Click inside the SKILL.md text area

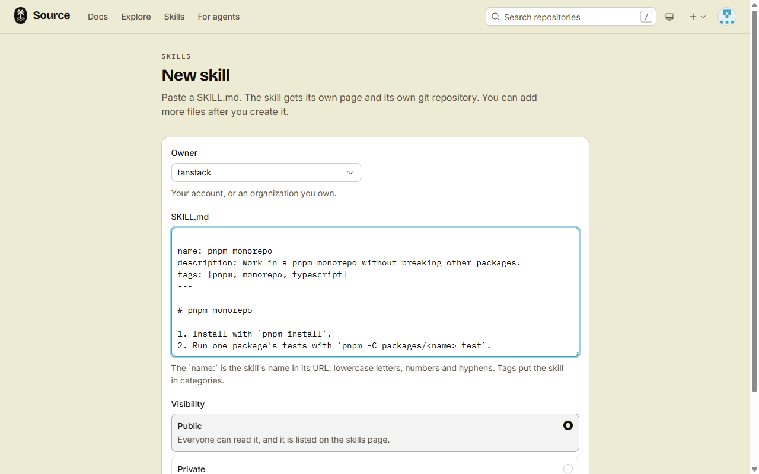pyautogui.click(x=375, y=292)
